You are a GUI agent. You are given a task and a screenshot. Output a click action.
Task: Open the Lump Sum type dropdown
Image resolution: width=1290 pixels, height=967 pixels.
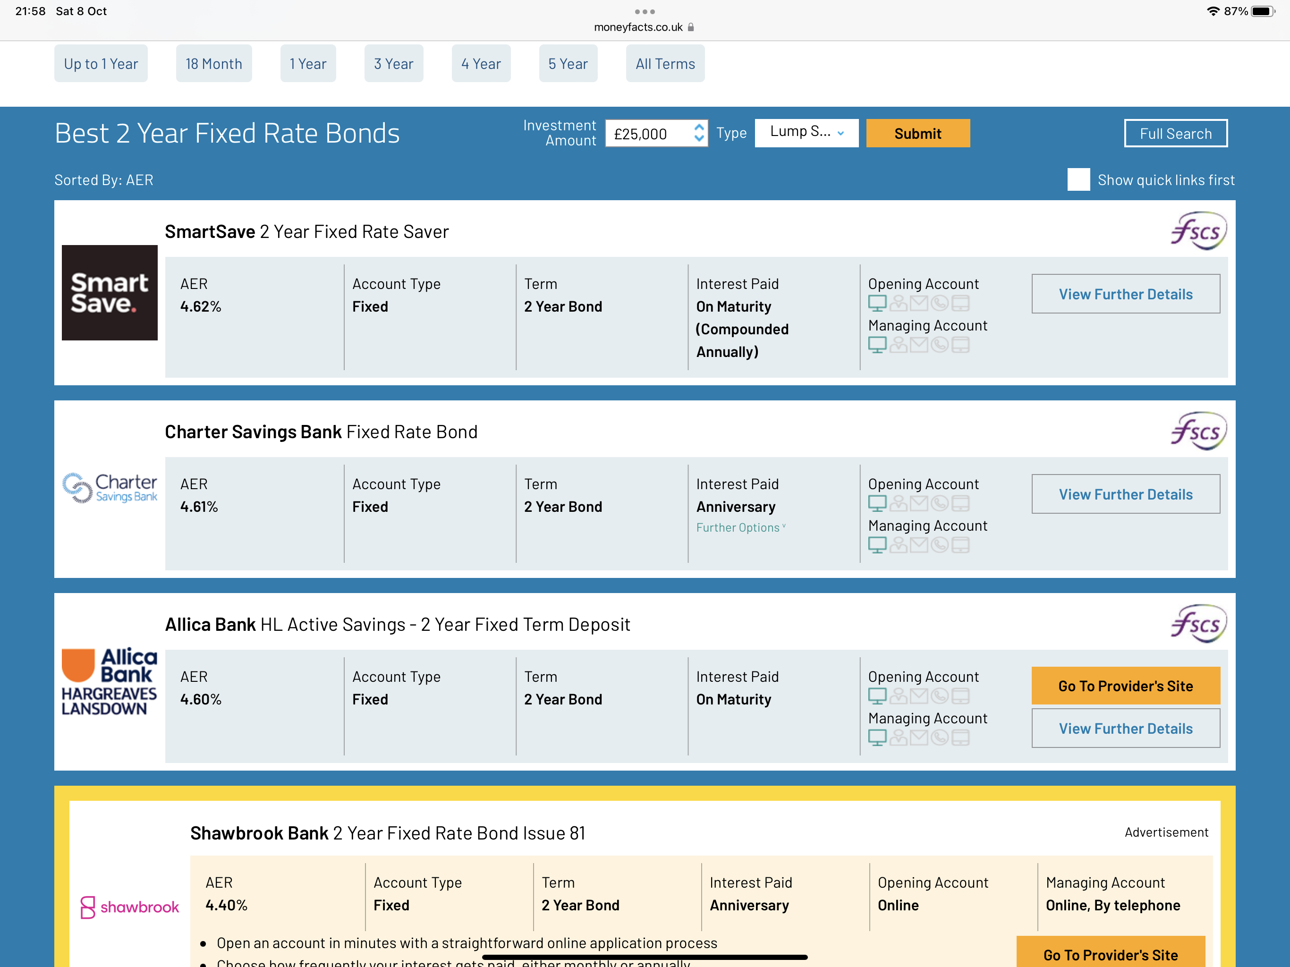(806, 133)
